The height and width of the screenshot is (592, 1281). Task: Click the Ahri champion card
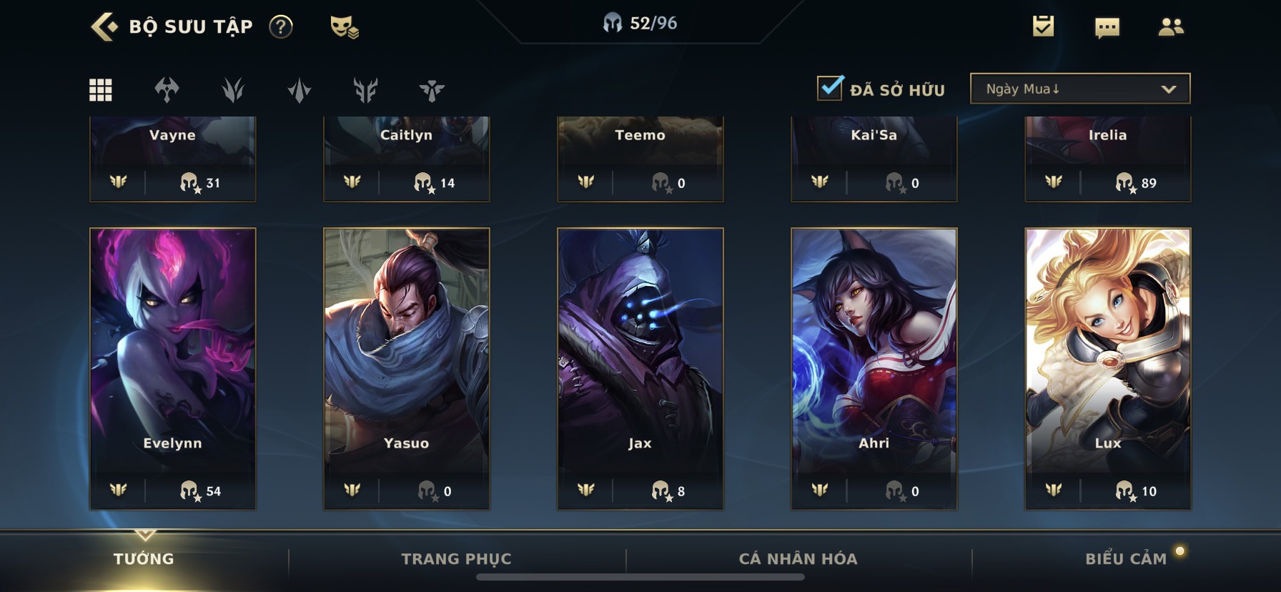pyautogui.click(x=874, y=368)
